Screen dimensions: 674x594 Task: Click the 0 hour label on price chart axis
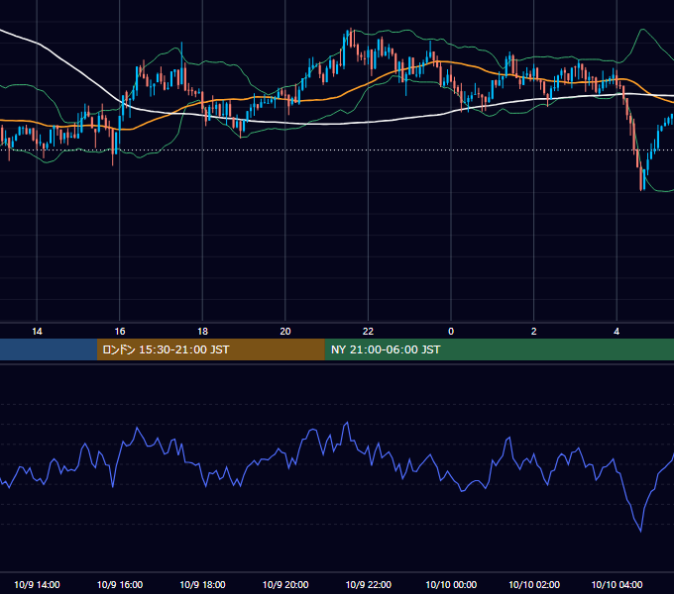pos(451,332)
